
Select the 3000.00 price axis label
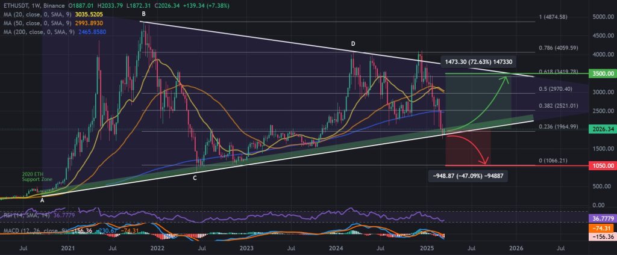[x=603, y=93]
